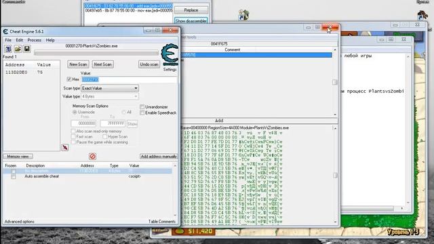The width and height of the screenshot is (434, 244).
Task: Open the File menu
Action: pyautogui.click(x=8, y=40)
